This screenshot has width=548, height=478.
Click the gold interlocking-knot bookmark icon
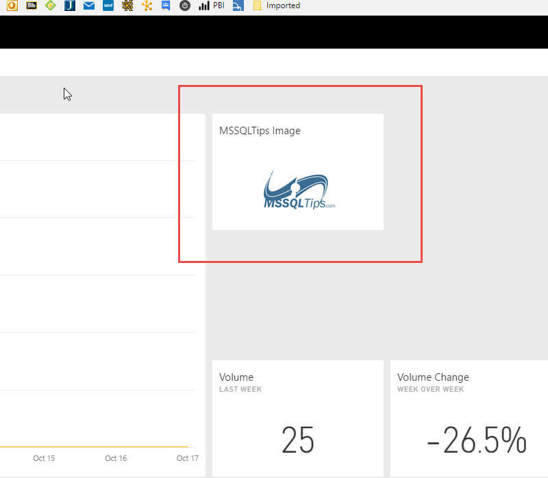(127, 5)
